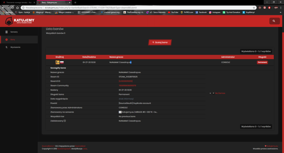Click the Administrator column header
Screen dimensions: 284x153
pos(228,57)
